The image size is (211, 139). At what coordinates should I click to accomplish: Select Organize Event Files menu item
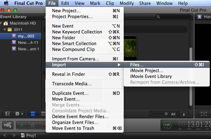click(85, 122)
